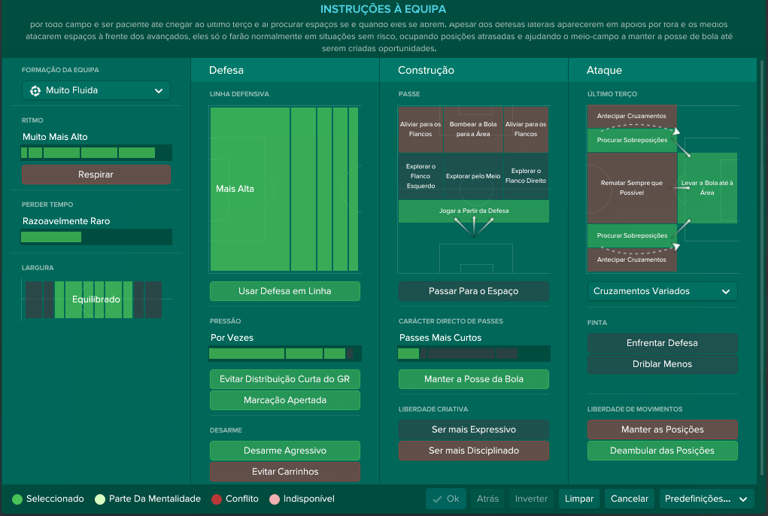Toggle Usar Defesa em Linha

click(x=284, y=291)
